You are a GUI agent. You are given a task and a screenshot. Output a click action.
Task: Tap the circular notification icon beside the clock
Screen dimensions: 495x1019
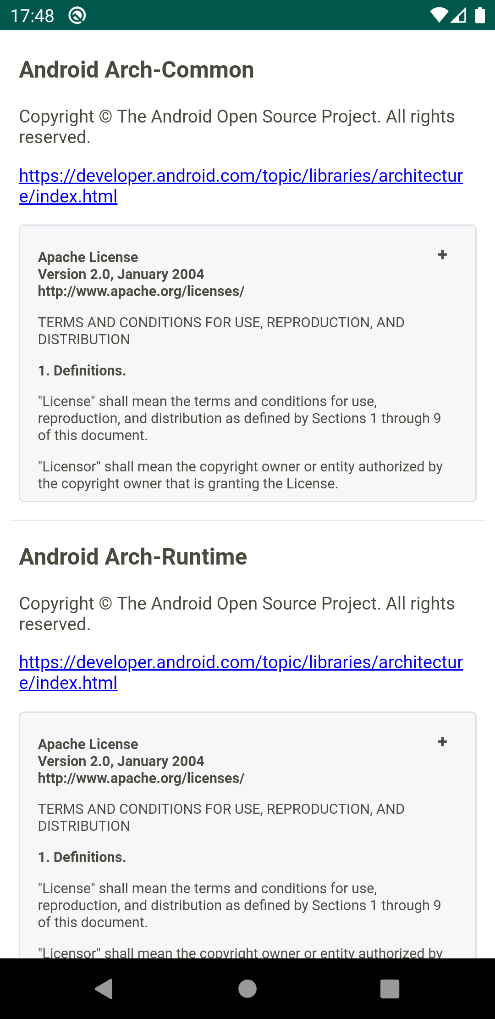pyautogui.click(x=77, y=15)
